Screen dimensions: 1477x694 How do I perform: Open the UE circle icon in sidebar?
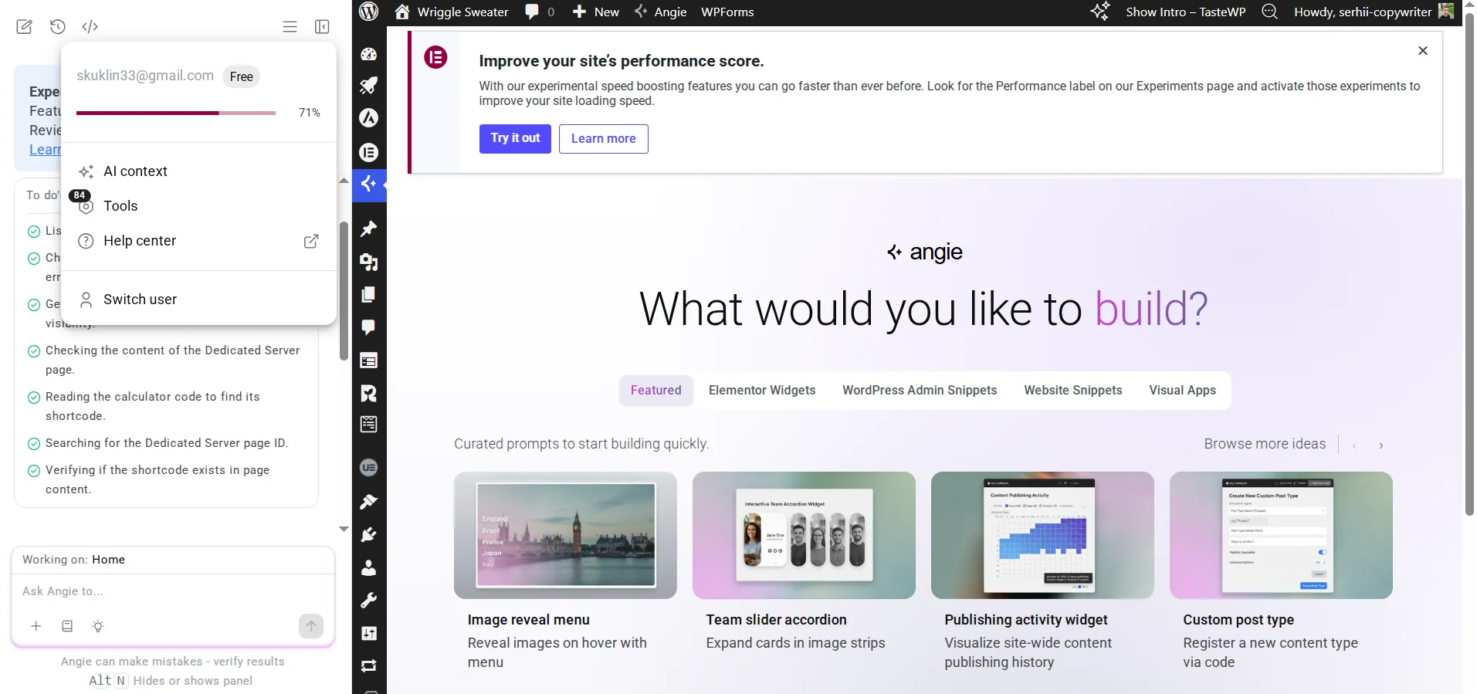pos(369,468)
